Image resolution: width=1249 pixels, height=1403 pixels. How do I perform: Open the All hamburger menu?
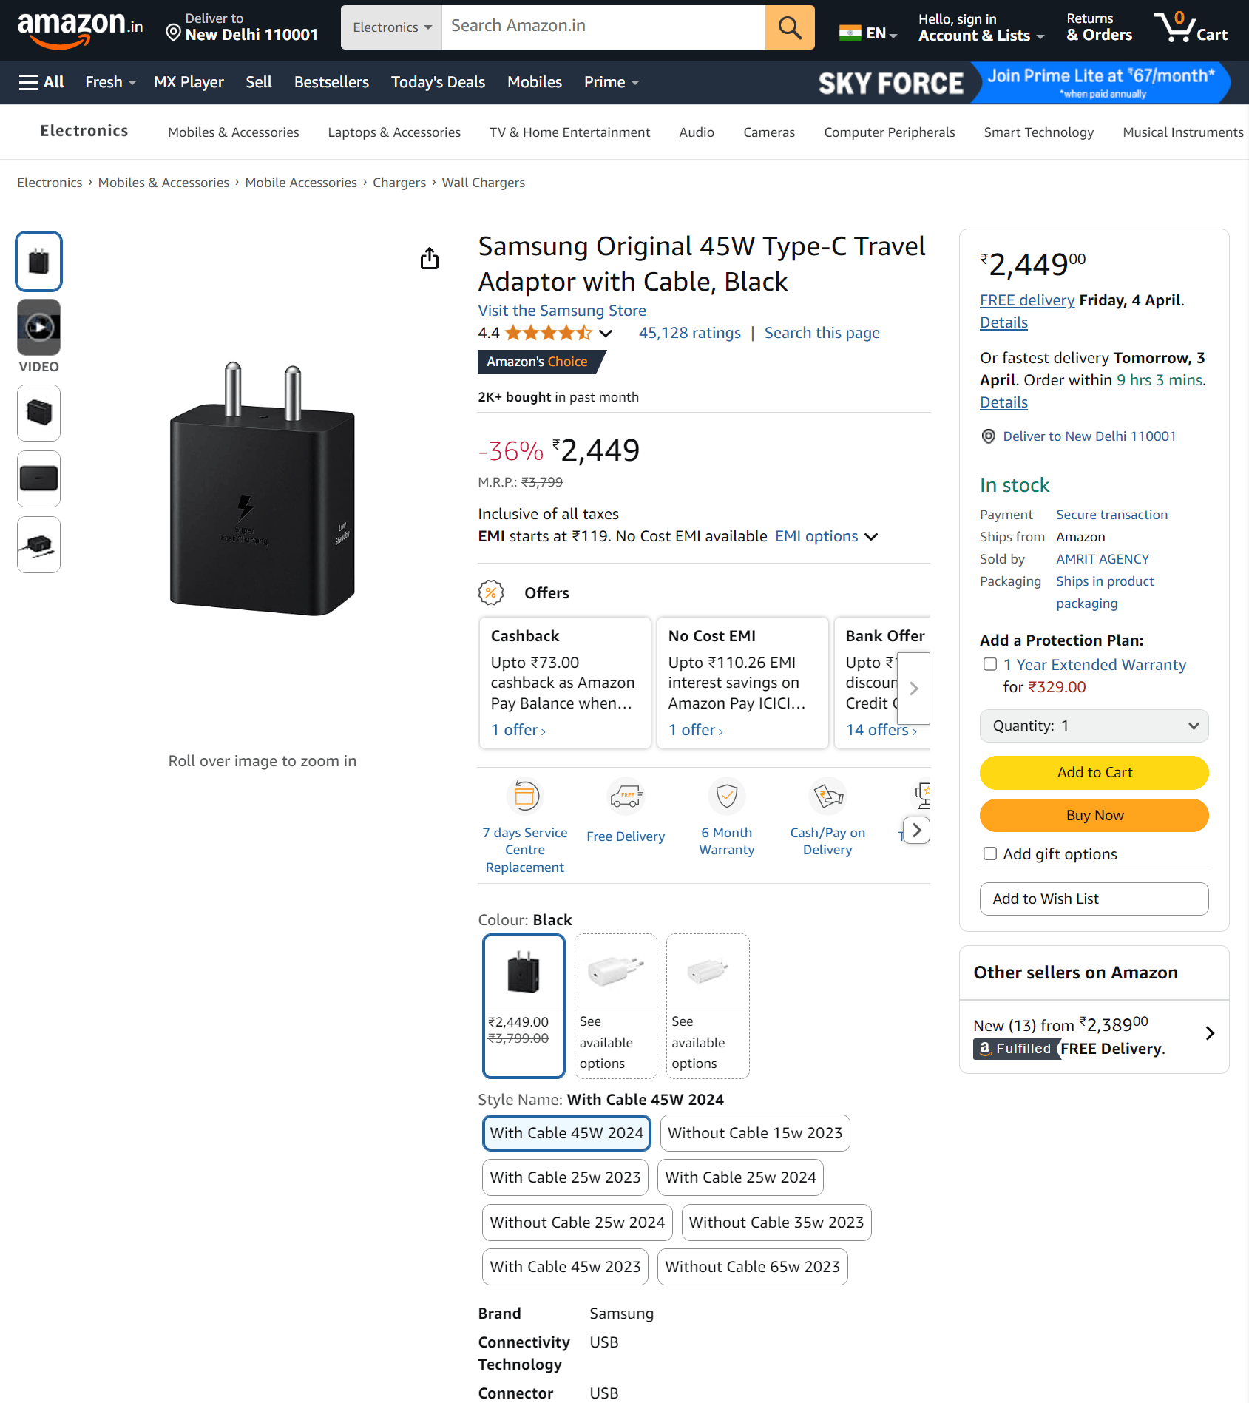(41, 82)
